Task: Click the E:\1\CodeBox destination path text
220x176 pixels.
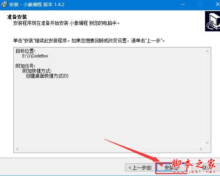Action: (35, 56)
